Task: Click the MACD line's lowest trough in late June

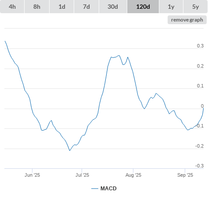Action: pos(70,150)
